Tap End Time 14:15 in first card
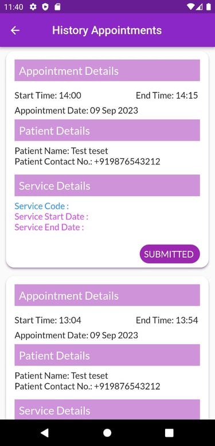The width and height of the screenshot is (215, 446). tap(167, 96)
